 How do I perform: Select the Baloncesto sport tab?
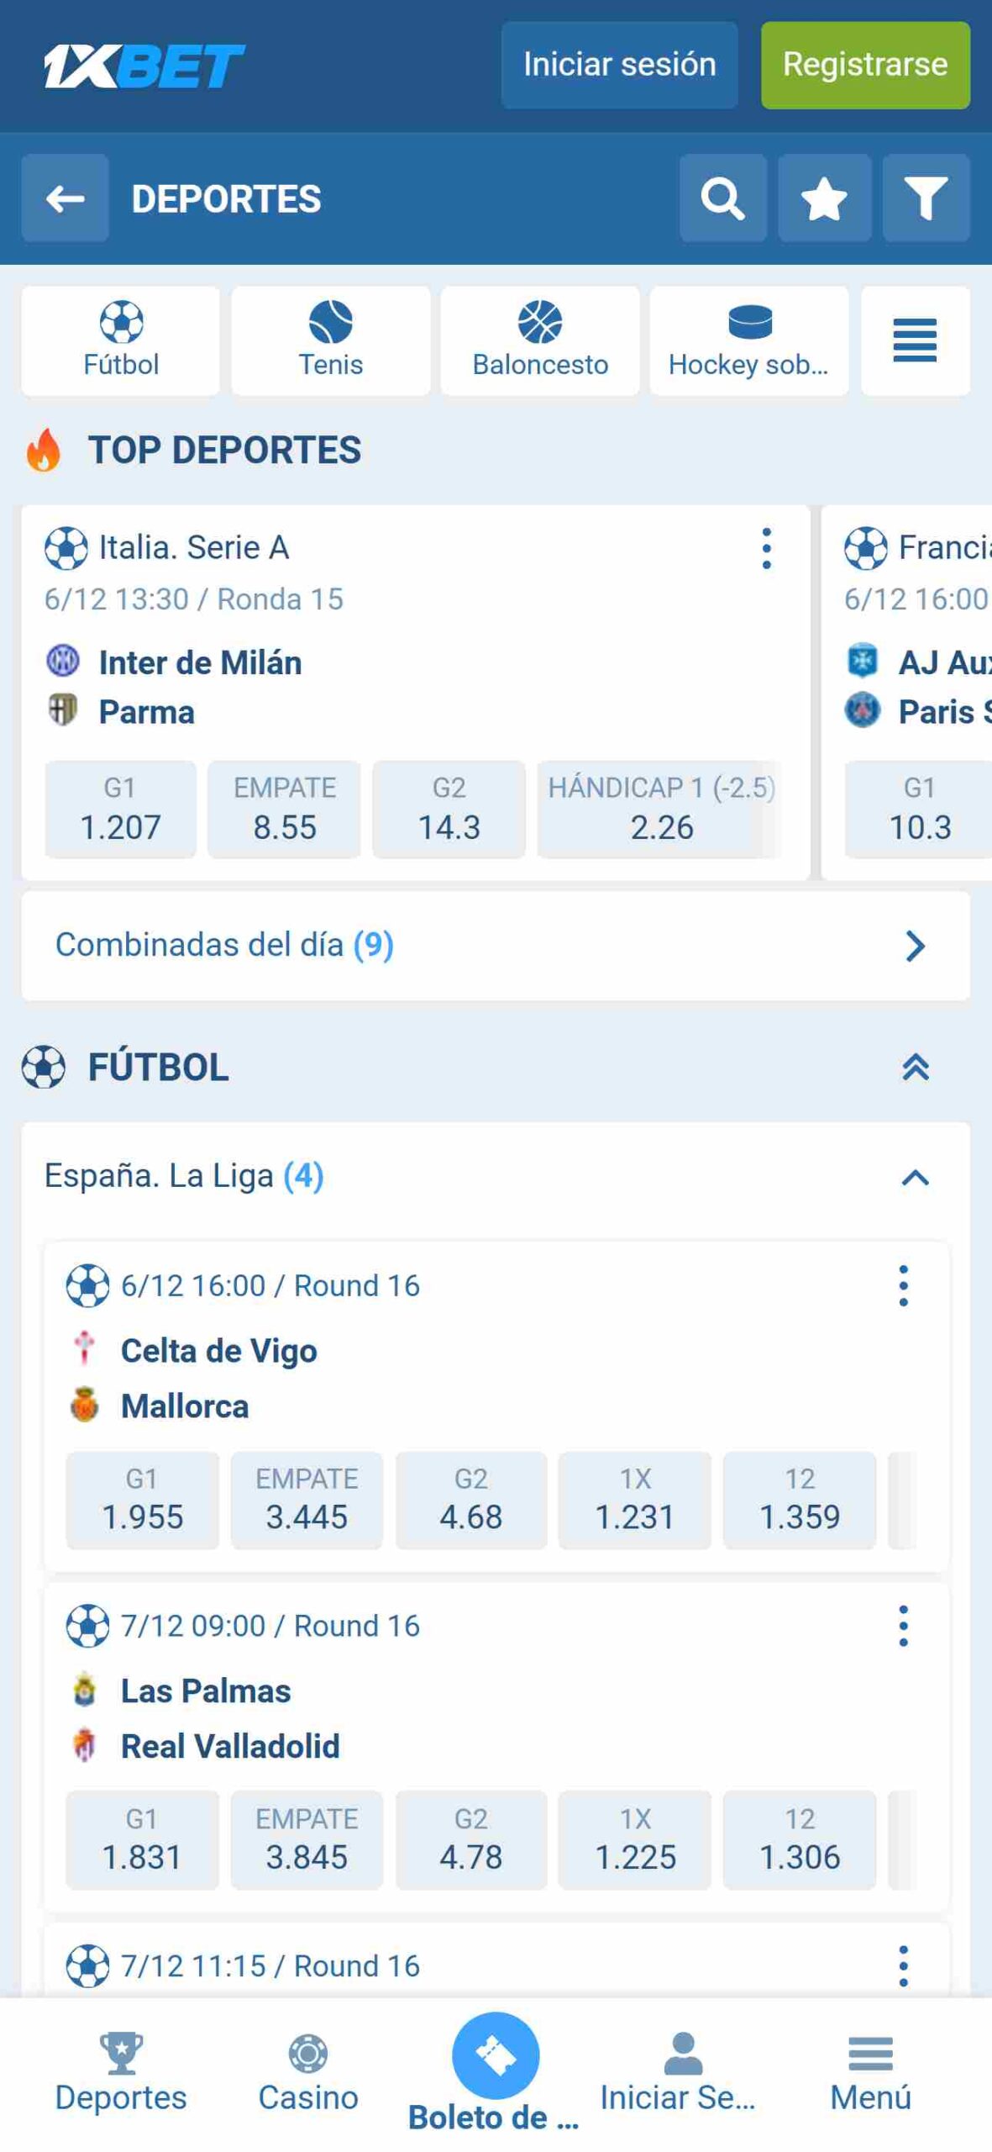point(539,340)
